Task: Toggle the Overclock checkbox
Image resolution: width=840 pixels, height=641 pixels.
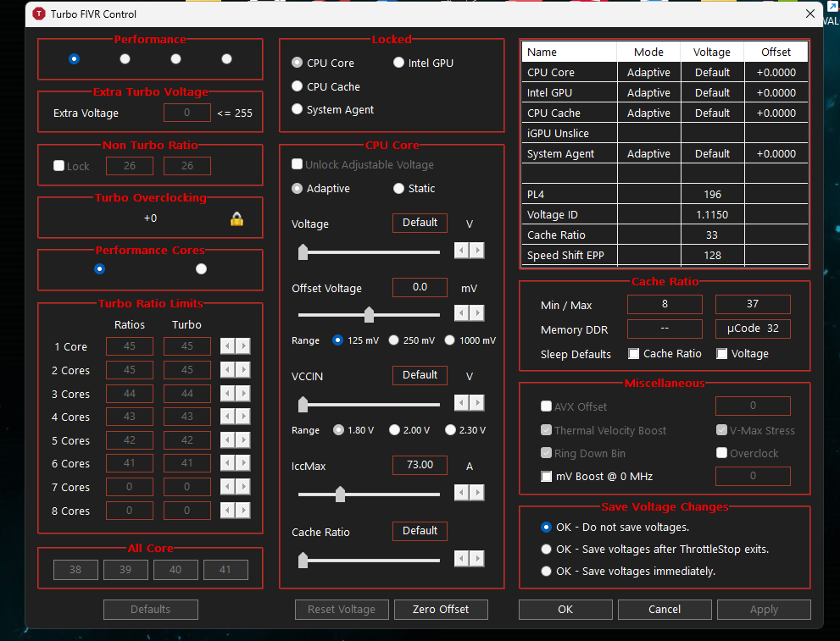Action: coord(721,453)
